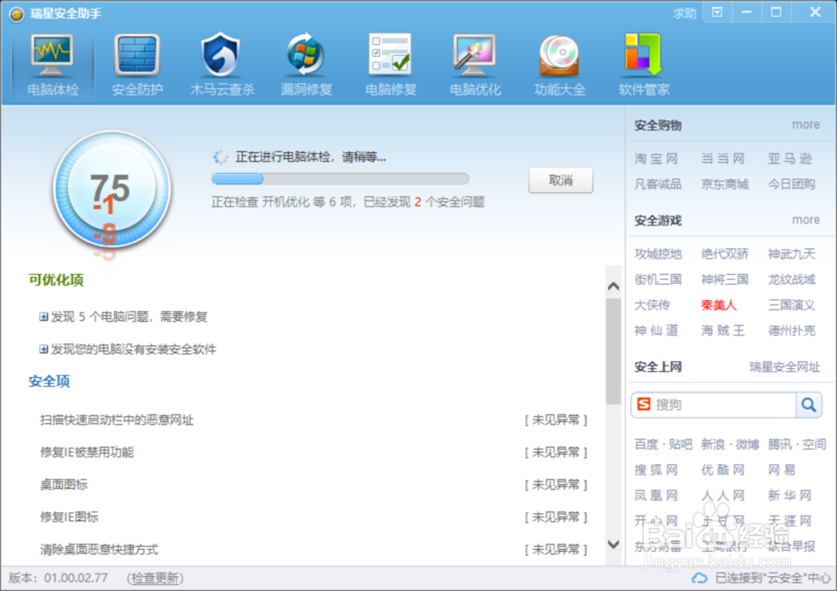This screenshot has height=591, width=837.
Task: Open 新华网 site link
Action: click(789, 496)
